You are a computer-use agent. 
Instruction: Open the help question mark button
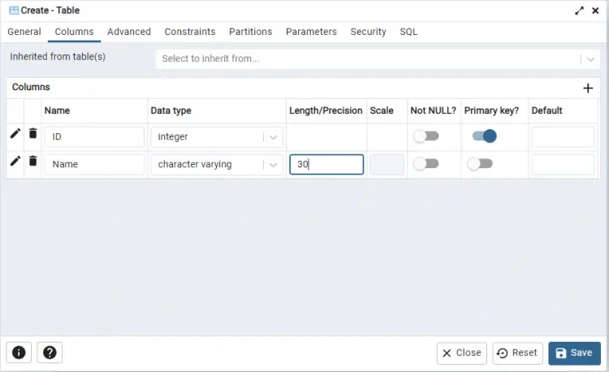(x=50, y=353)
